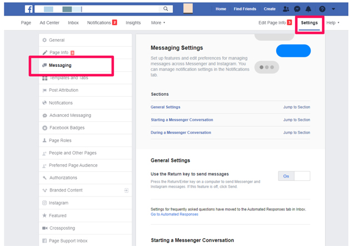Open the Messenger icon in top bar
This screenshot has width=350, height=246.
click(x=297, y=9)
